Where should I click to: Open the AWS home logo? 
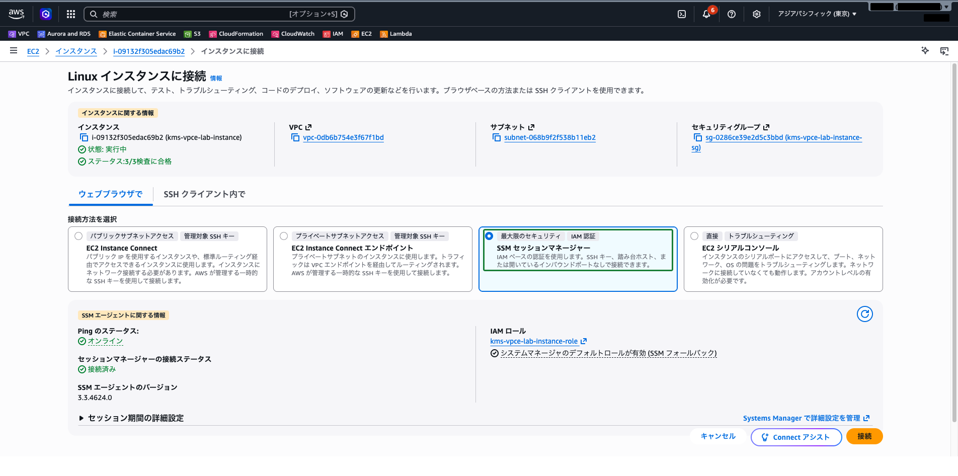(x=16, y=14)
